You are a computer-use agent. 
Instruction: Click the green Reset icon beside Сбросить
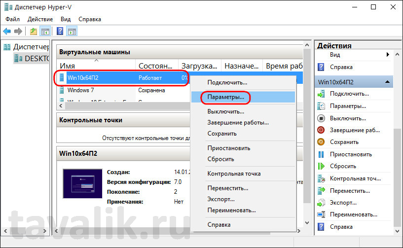pos(321,166)
